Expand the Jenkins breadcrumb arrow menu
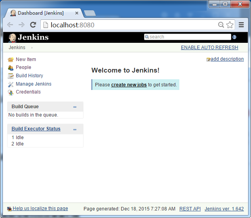The width and height of the screenshot is (251, 218). coord(32,48)
